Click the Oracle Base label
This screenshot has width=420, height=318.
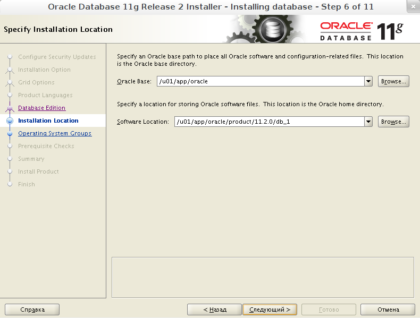tap(134, 81)
